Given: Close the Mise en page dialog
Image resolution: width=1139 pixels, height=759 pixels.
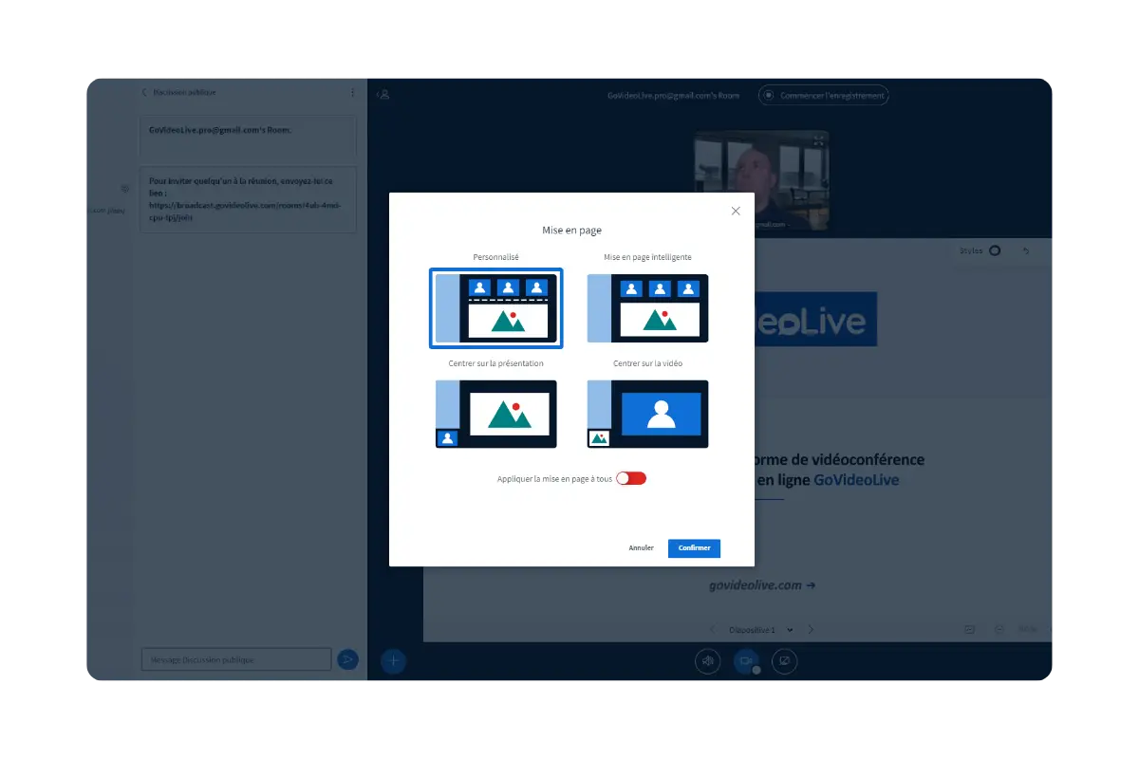Looking at the screenshot, I should [x=736, y=212].
